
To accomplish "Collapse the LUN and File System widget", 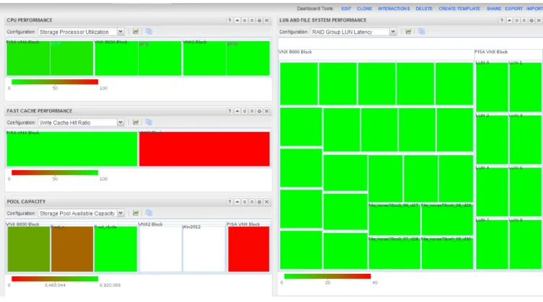I will pyautogui.click(x=509, y=20).
